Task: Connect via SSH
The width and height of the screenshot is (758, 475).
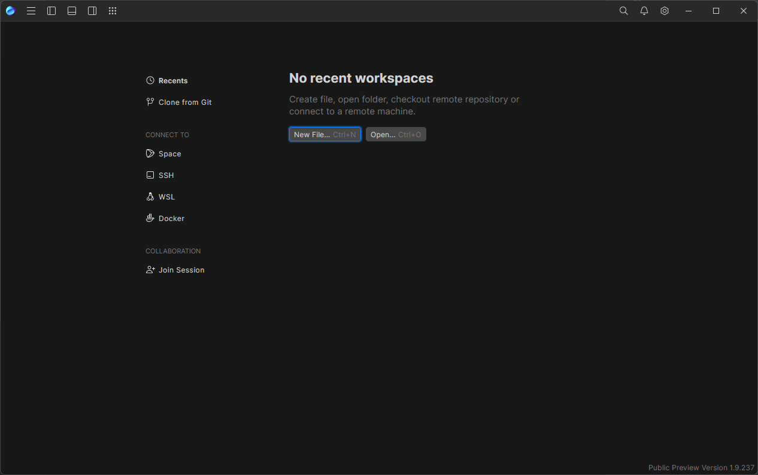Action: [160, 176]
